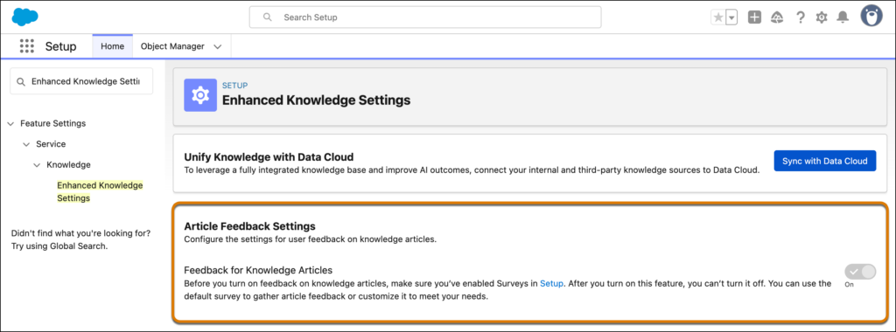Screen dimensions: 896x332
Task: Click the purple gear icon beside page title
Action: [200, 95]
